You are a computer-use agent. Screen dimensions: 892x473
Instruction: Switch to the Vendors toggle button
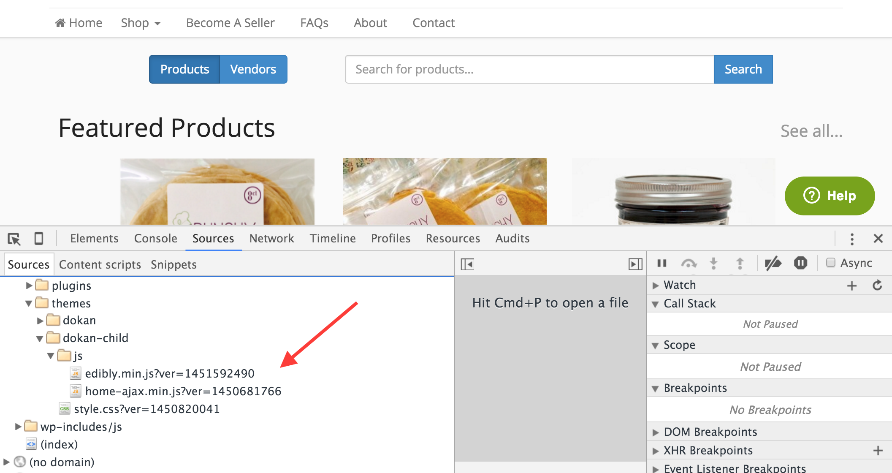tap(253, 69)
